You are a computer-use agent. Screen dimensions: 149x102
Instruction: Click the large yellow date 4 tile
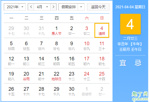point(130,24)
